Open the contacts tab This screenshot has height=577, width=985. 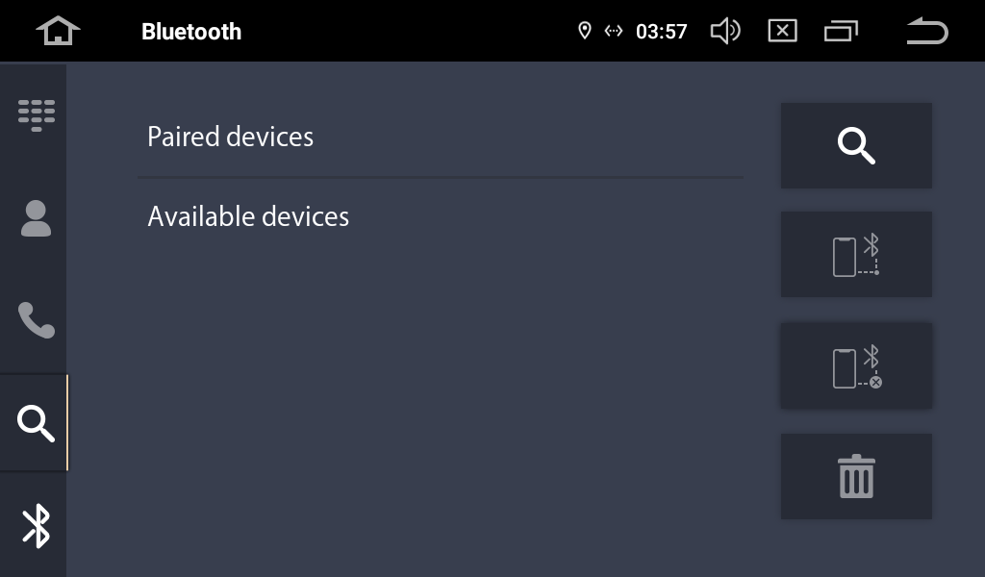pos(37,218)
